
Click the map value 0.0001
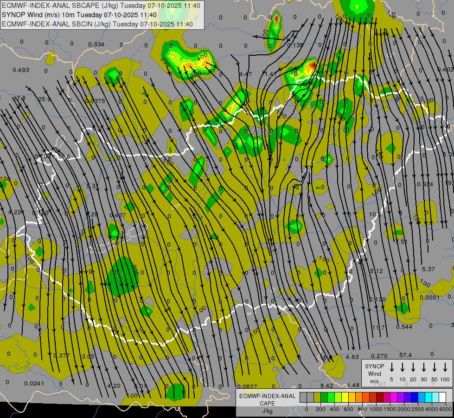click(x=430, y=297)
